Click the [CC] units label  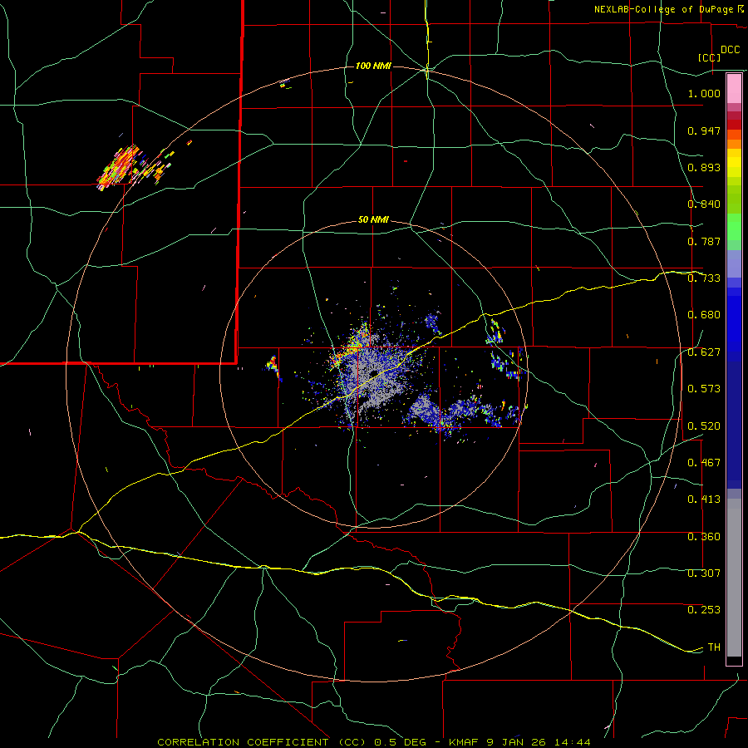pos(710,57)
